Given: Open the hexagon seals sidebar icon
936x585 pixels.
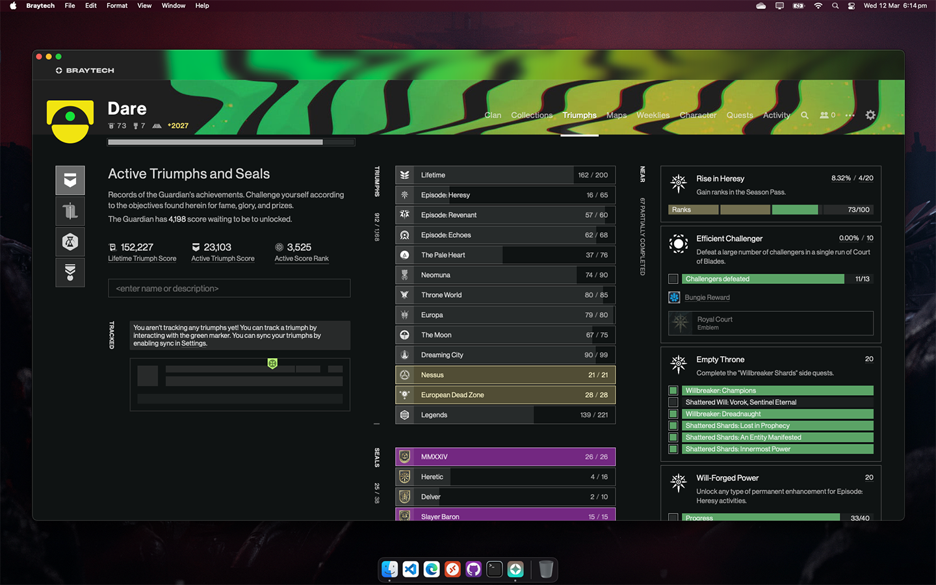Looking at the screenshot, I should pyautogui.click(x=70, y=242).
